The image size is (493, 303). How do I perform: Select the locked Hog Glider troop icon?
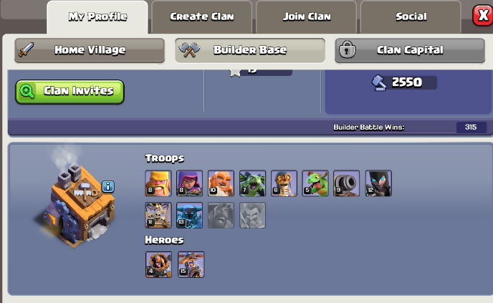[221, 215]
